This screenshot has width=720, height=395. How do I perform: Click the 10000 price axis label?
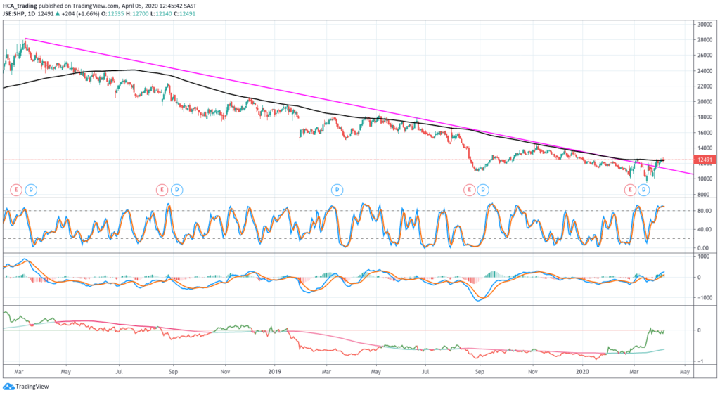(705, 179)
